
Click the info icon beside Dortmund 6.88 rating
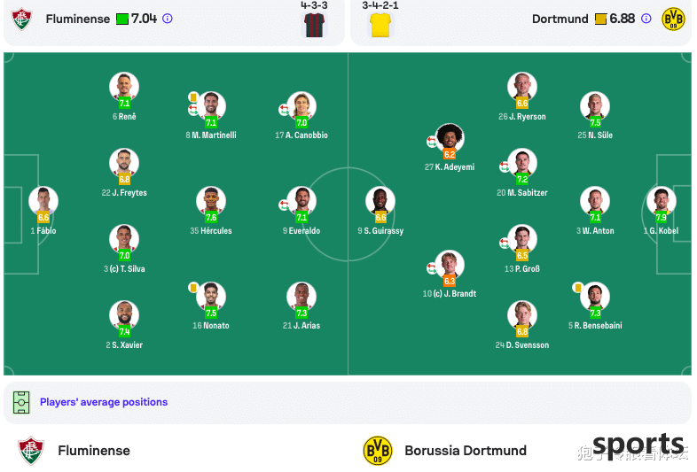pos(646,19)
